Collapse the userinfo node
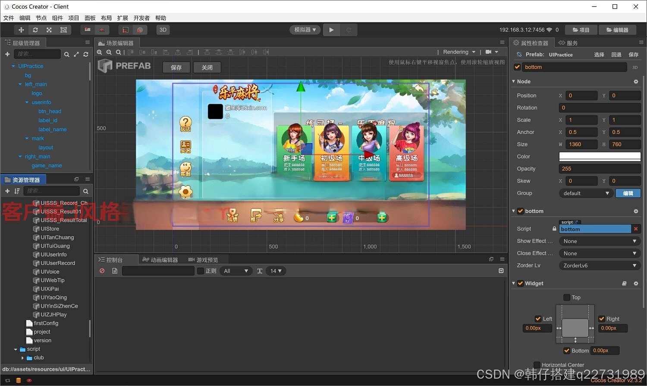The height and width of the screenshot is (386, 647). coord(27,103)
